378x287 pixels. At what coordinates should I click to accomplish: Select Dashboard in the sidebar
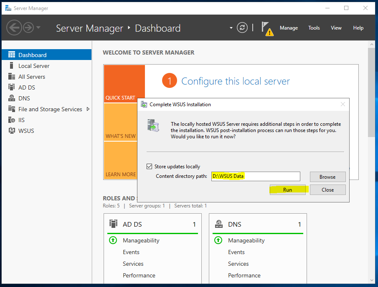[x=46, y=55]
